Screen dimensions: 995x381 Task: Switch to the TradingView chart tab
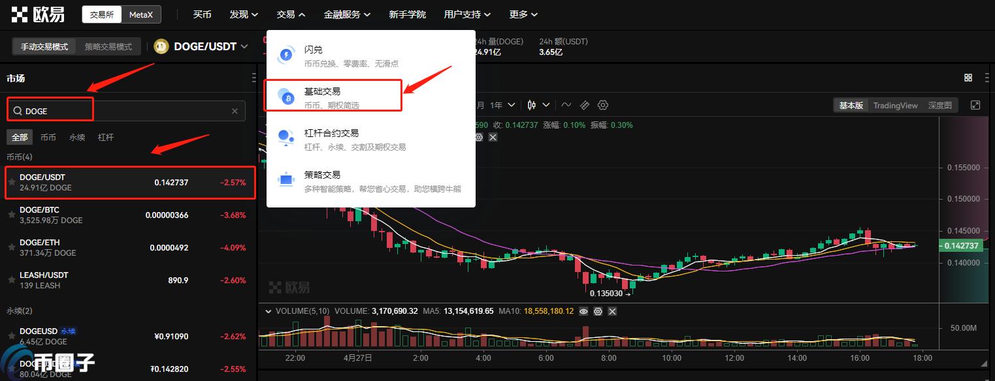895,105
